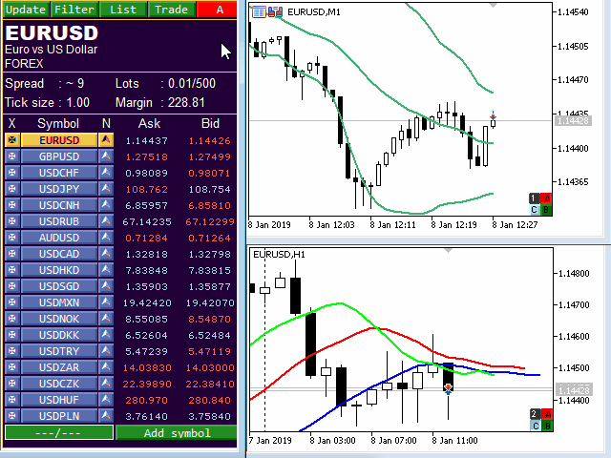Viewport: 611px width, 458px height.
Task: Click the N chart icon for USDHUF
Action: click(x=106, y=400)
